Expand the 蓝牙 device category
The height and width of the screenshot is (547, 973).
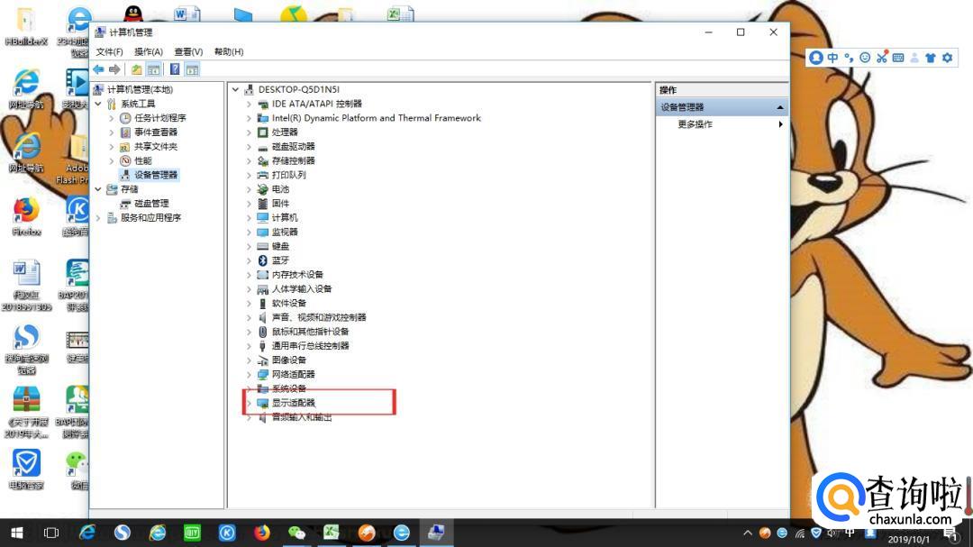pyautogui.click(x=249, y=260)
